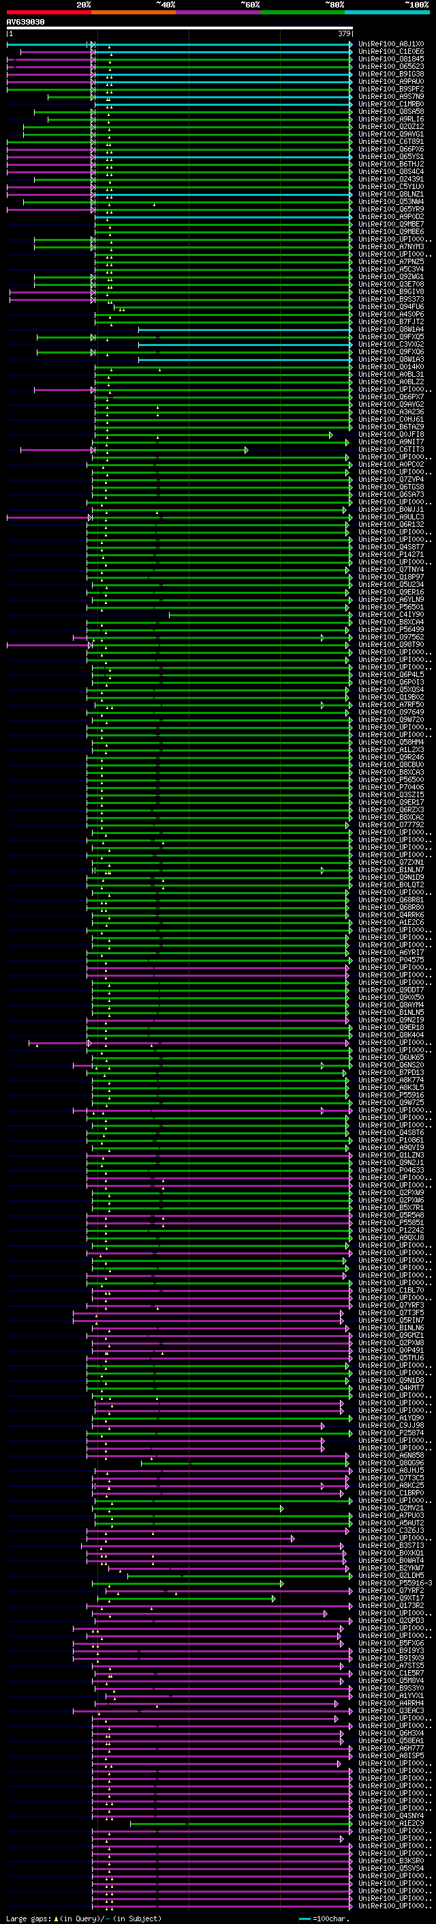
Task: Select hit label UniRef100_Q8W1A4
Action: 391,330
